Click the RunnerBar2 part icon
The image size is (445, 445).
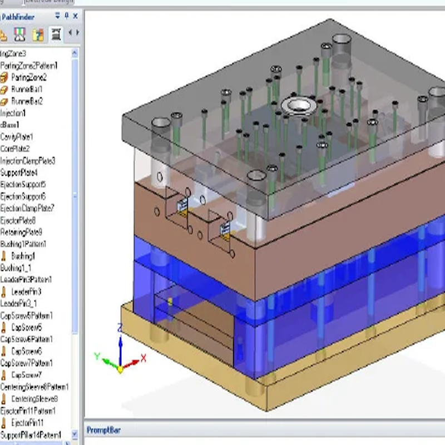(4, 102)
